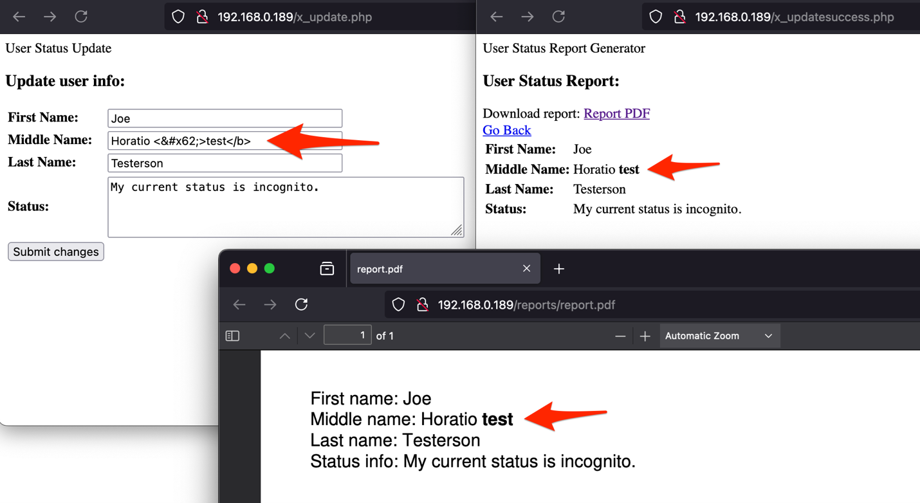Viewport: 920px width, 503px height.
Task: Click 'Status info' line in the PDF
Action: pos(473,461)
